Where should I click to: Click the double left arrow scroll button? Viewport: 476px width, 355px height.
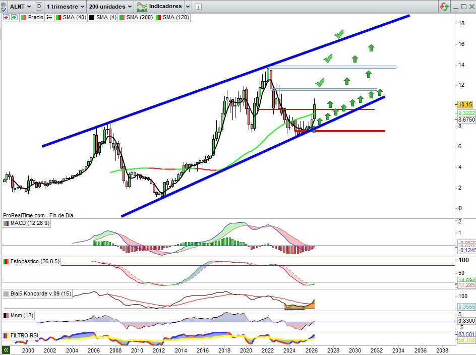tap(6, 350)
